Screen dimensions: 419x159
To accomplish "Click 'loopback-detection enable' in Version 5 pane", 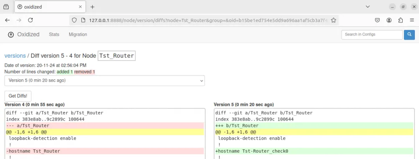I will (x=252, y=138).
